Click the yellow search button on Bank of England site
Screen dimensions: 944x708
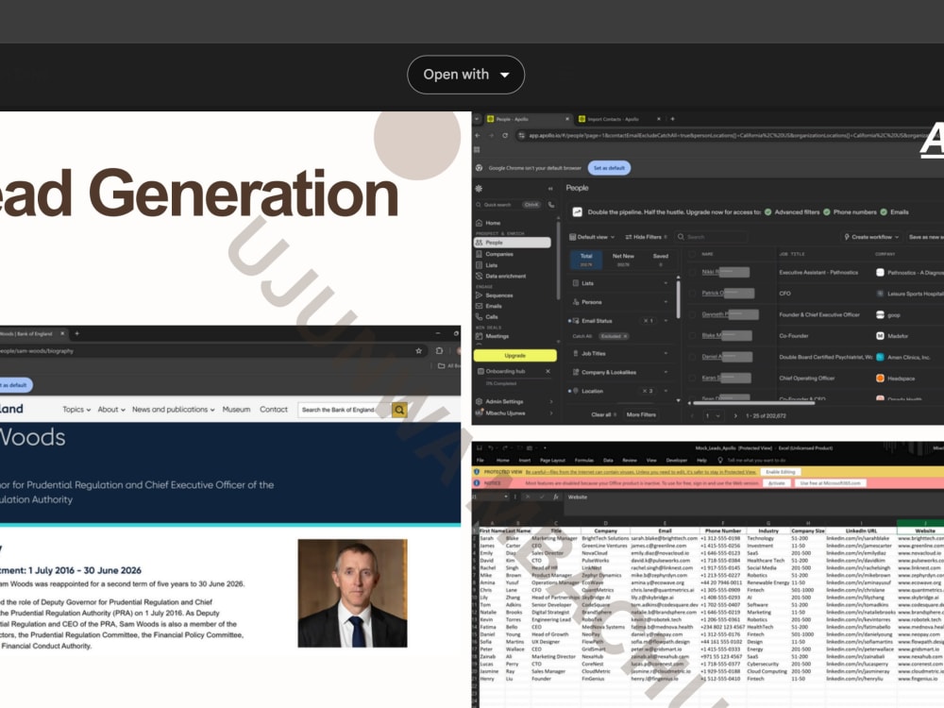point(399,410)
